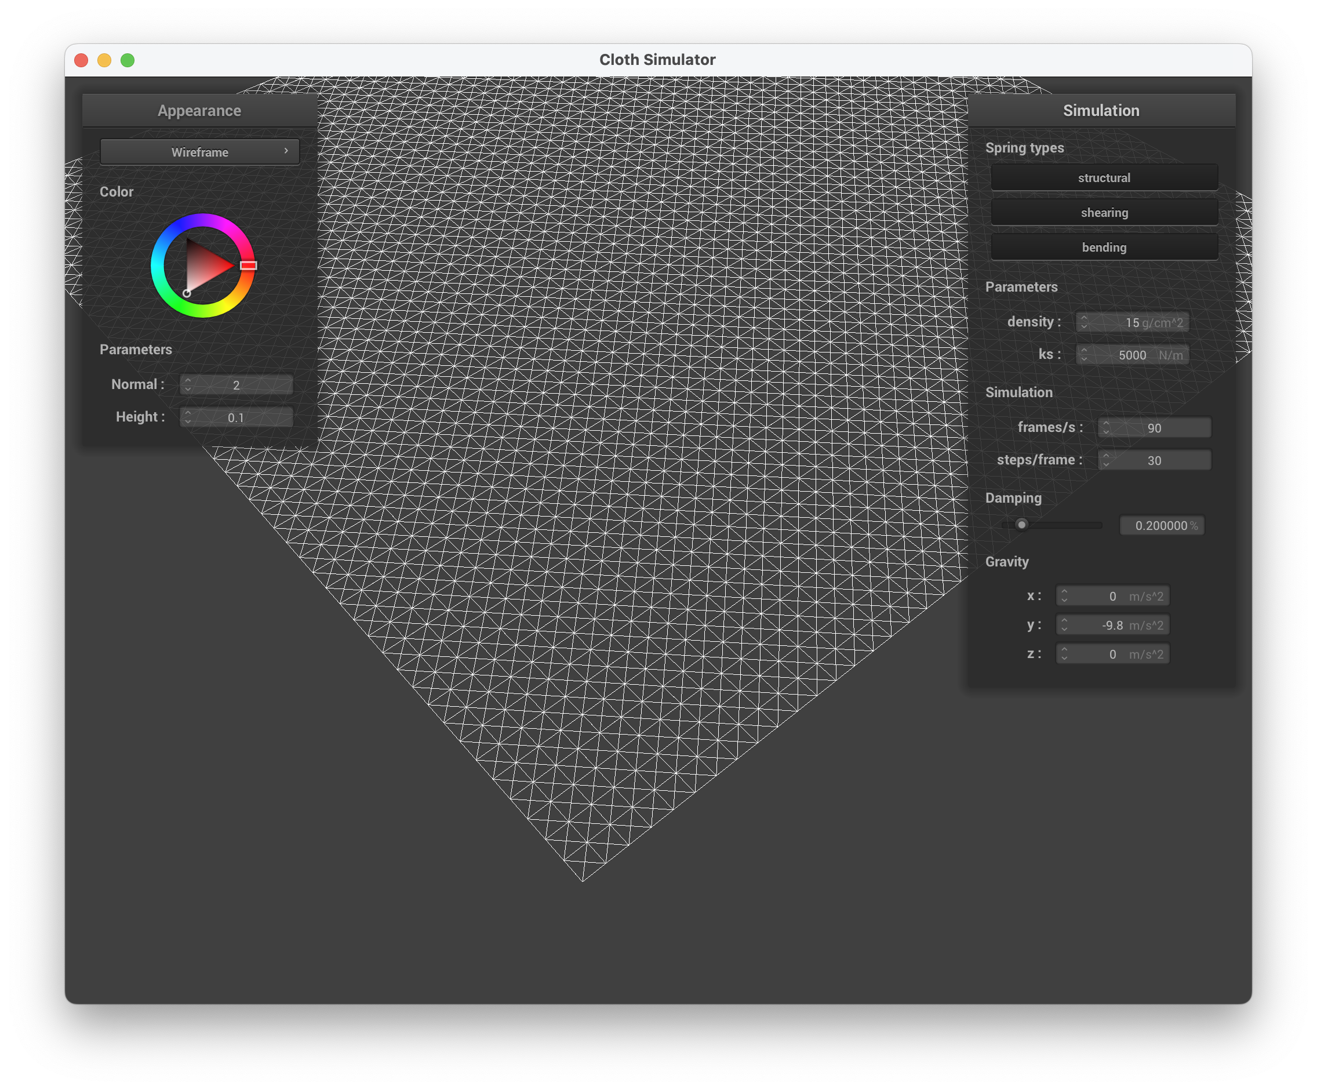Click the damping percentage value field
This screenshot has width=1317, height=1090.
click(x=1162, y=525)
